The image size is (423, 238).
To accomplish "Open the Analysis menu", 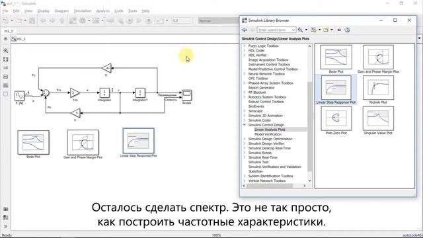I will [x=103, y=11].
